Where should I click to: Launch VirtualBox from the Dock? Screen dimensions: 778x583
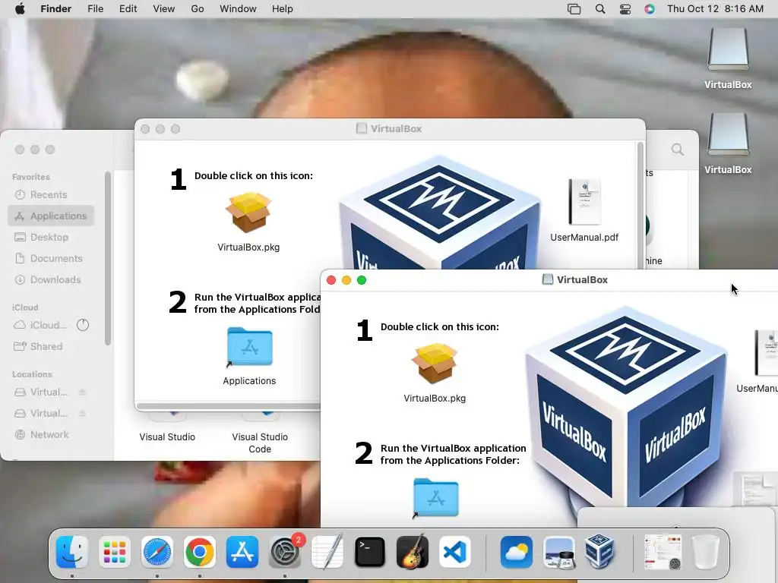(599, 551)
